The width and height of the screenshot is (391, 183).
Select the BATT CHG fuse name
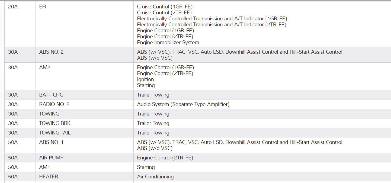(51, 95)
